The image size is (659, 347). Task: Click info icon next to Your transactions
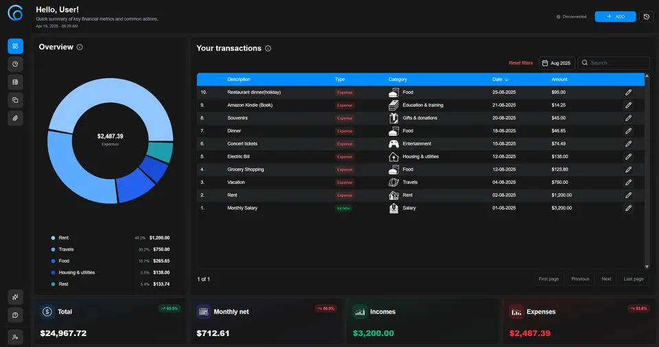[268, 49]
